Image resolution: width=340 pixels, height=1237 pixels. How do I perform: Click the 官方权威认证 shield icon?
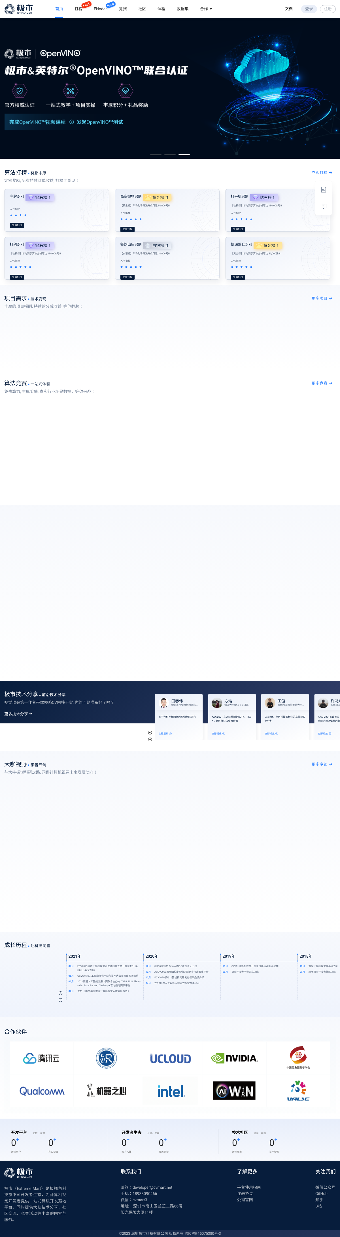19,90
